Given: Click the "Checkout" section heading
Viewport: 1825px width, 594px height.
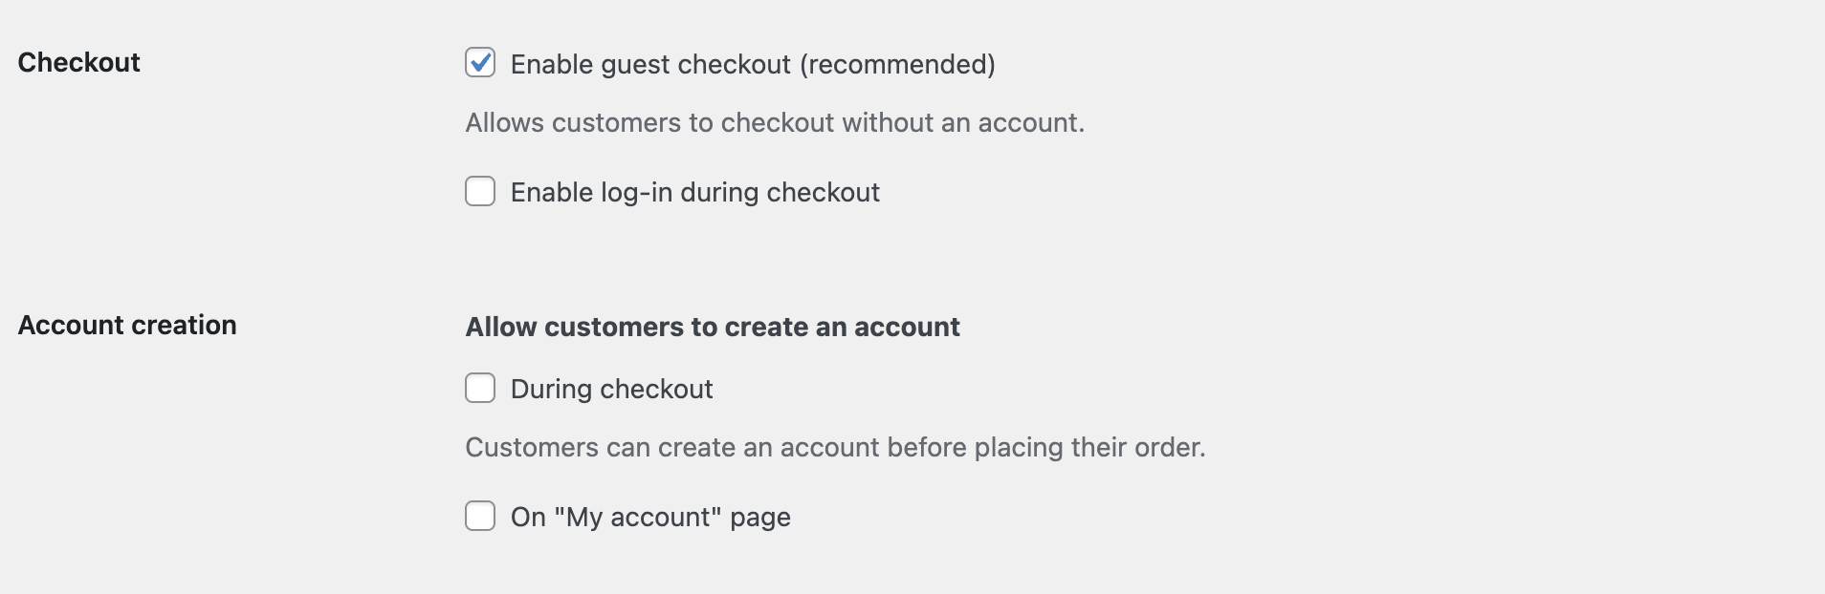Looking at the screenshot, I should (x=79, y=62).
